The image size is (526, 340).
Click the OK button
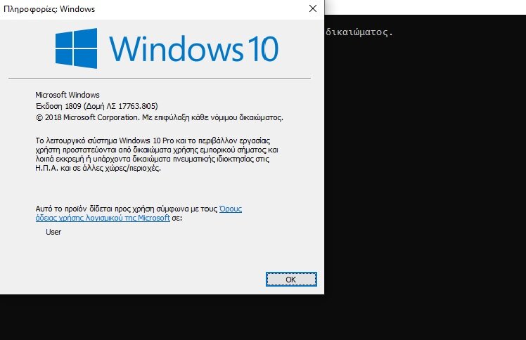291,280
